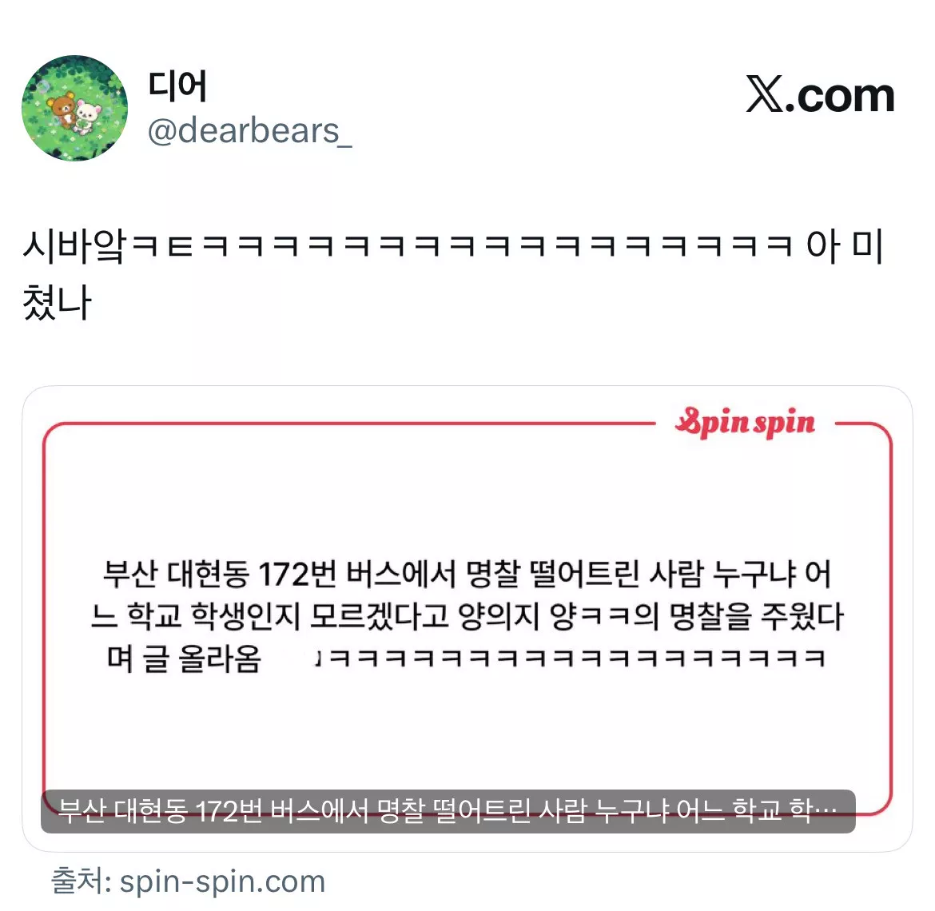Open the bear profile avatar
The height and width of the screenshot is (911, 935).
tap(74, 108)
